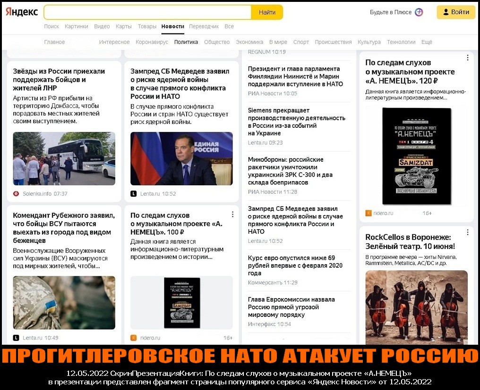Image resolution: width=480 pixels, height=390 pixels.
Task: Click the Medvedev photo thumbnail
Action: click(x=181, y=158)
